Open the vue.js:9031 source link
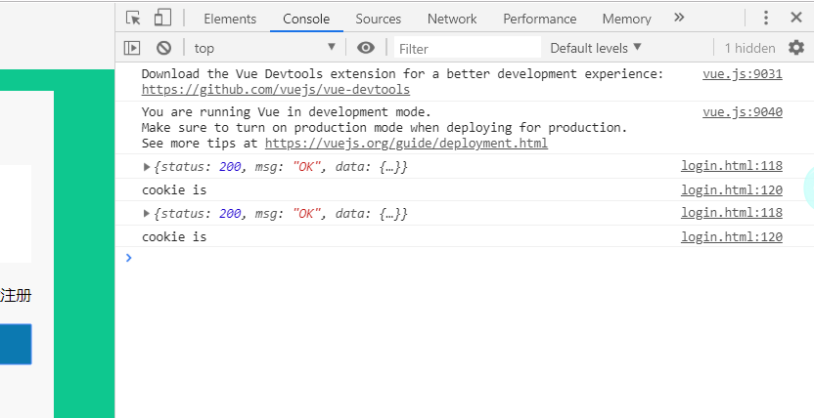Viewport: 814px width, 418px height. click(742, 74)
